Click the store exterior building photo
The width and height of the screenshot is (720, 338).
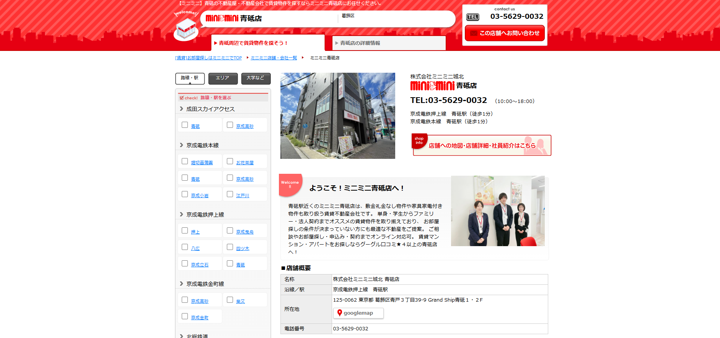(337, 116)
